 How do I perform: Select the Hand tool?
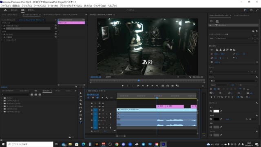coord(81,119)
